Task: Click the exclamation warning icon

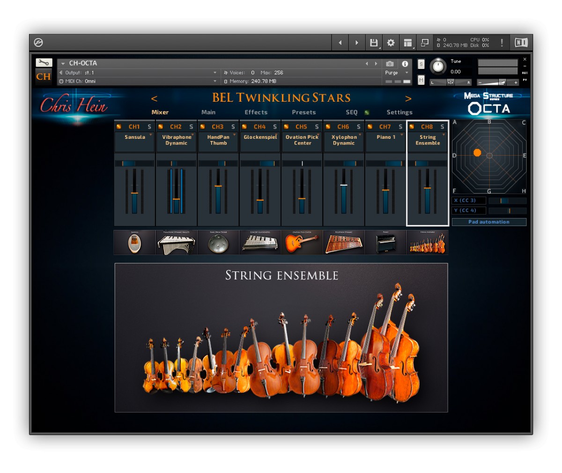Action: (502, 42)
